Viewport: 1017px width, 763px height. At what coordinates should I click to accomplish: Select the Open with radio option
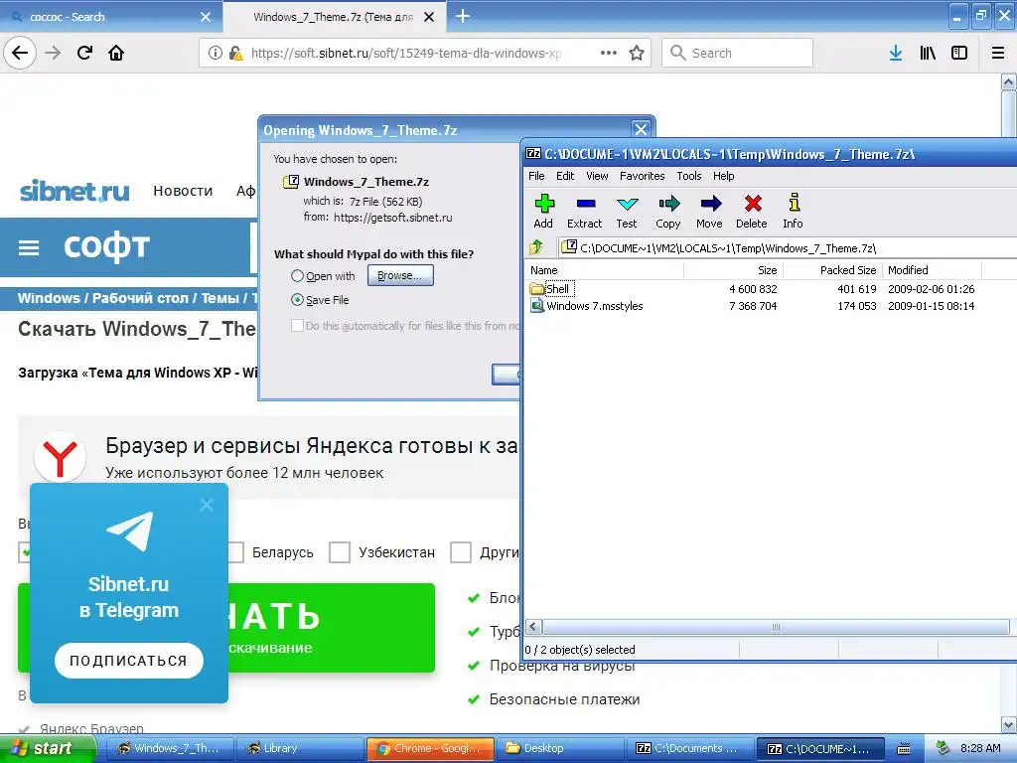(297, 276)
